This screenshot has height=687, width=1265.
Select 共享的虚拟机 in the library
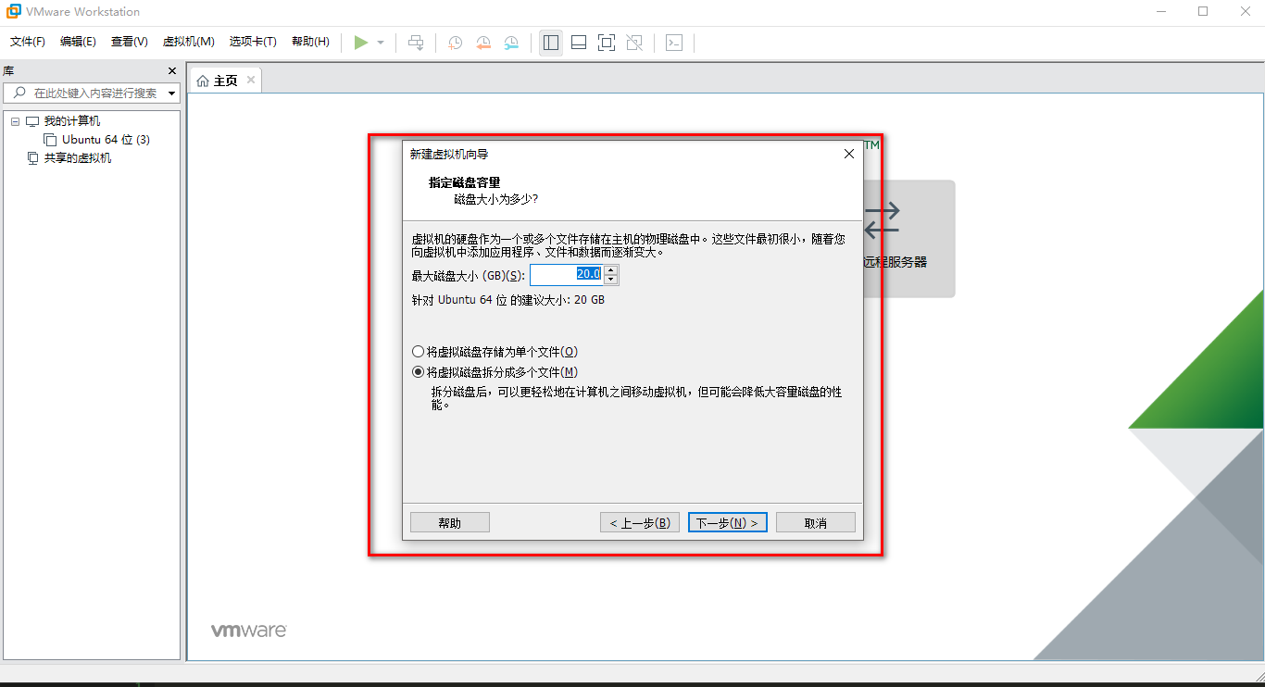[x=78, y=158]
